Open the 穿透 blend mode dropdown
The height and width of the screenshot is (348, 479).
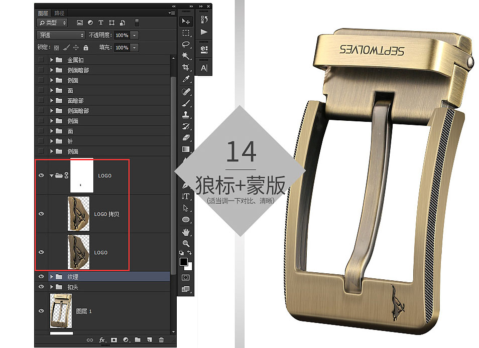60,35
